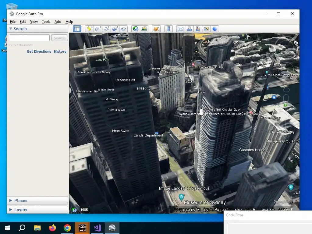Open the Windows Start menu
Viewport: 312px width, 234px height.
click(7, 228)
